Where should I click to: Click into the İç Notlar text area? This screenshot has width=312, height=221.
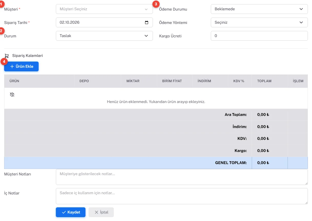[x=182, y=196]
